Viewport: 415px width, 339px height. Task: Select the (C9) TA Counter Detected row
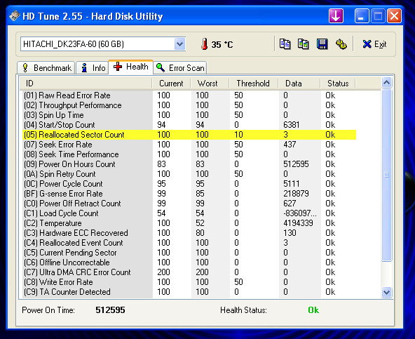(x=189, y=291)
